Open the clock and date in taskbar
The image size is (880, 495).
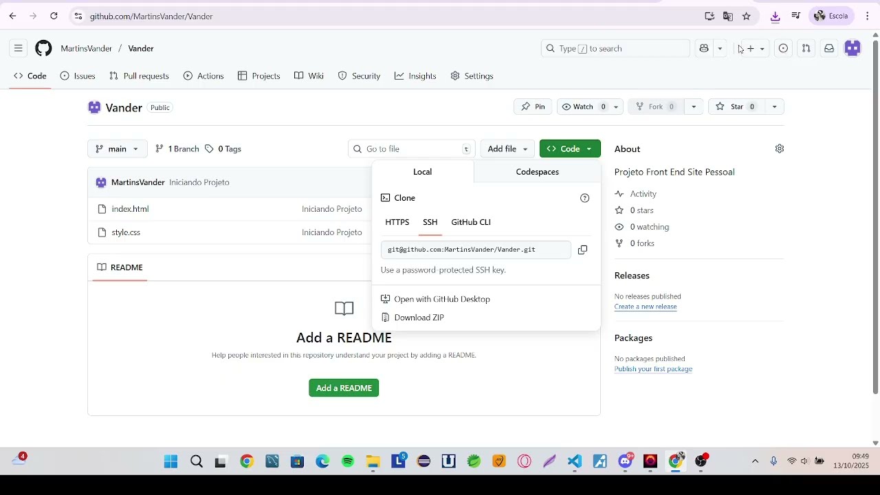point(851,461)
